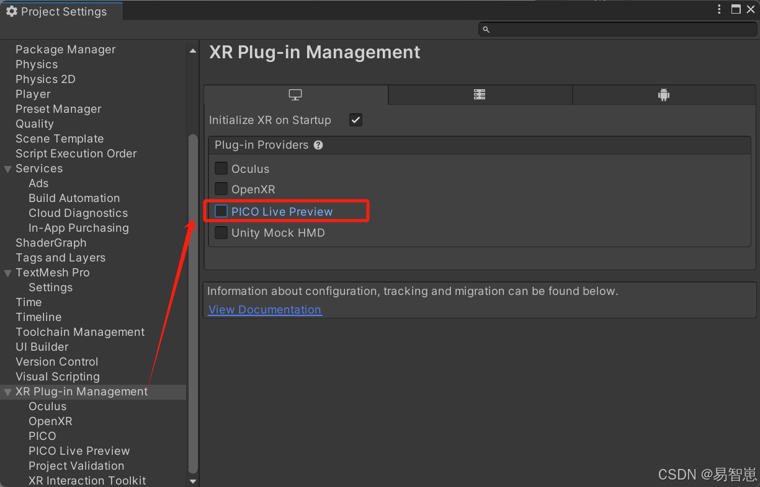Select PICO in the sidebar tree
The image size is (760, 487).
[42, 436]
